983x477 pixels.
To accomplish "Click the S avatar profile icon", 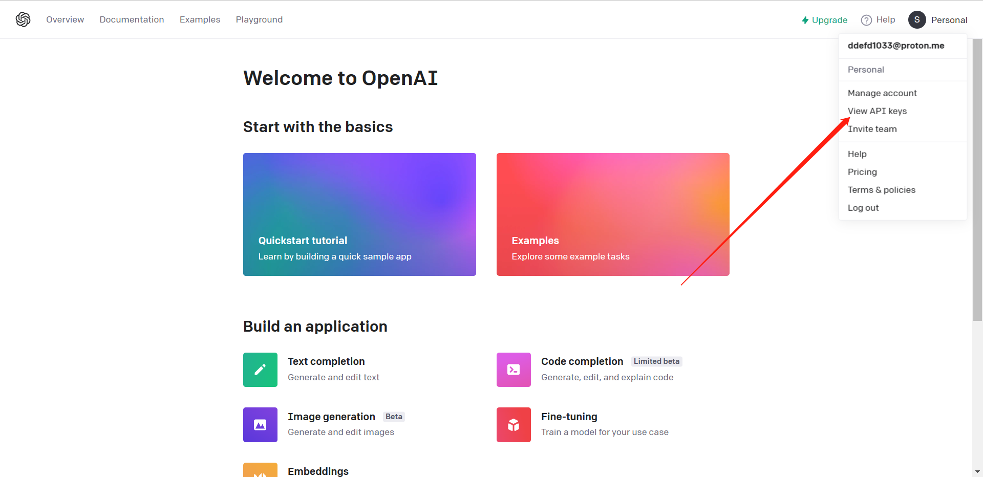I will click(917, 20).
